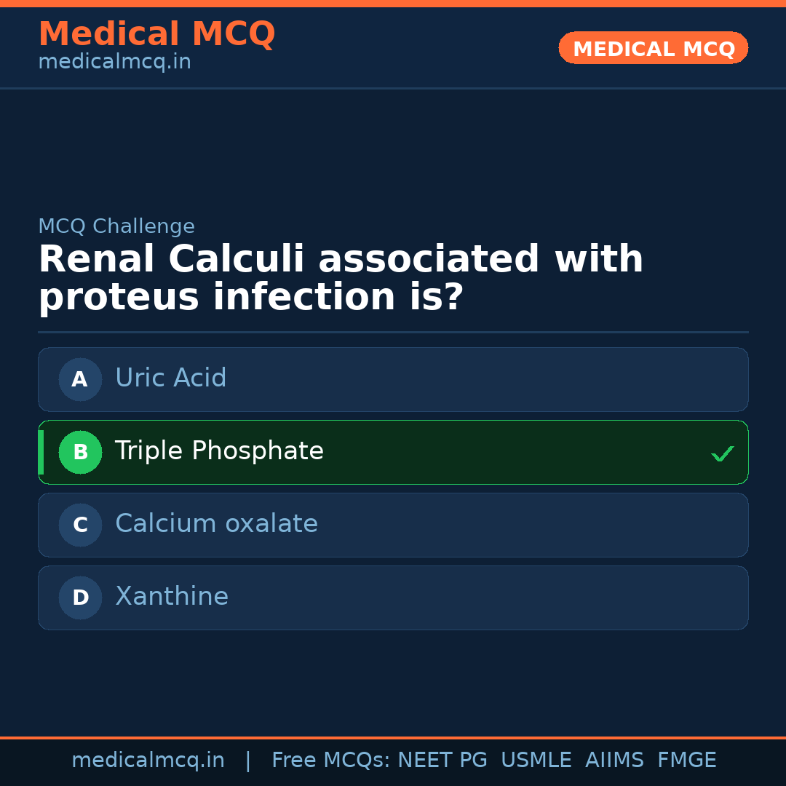
Task: Expand the MCQ Challenge section
Action: [x=116, y=226]
